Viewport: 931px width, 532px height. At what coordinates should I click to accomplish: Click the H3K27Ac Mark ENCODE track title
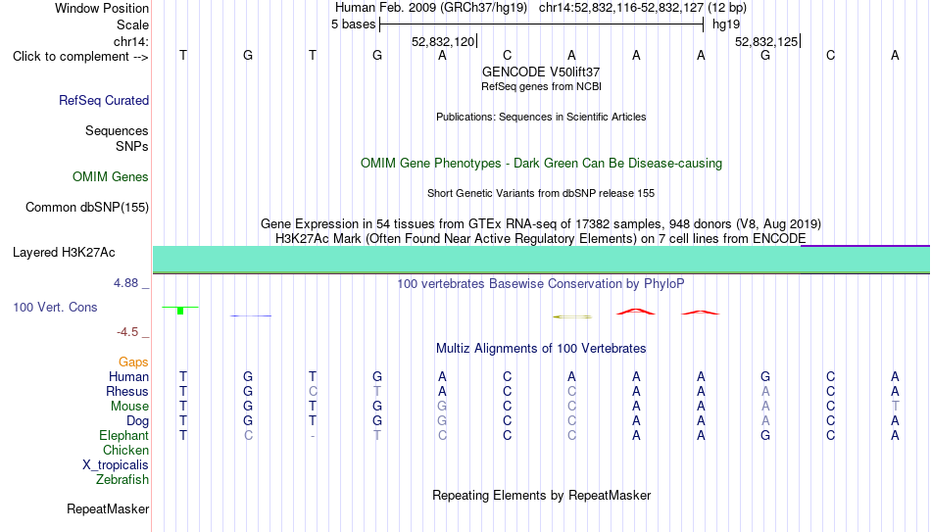pos(541,239)
